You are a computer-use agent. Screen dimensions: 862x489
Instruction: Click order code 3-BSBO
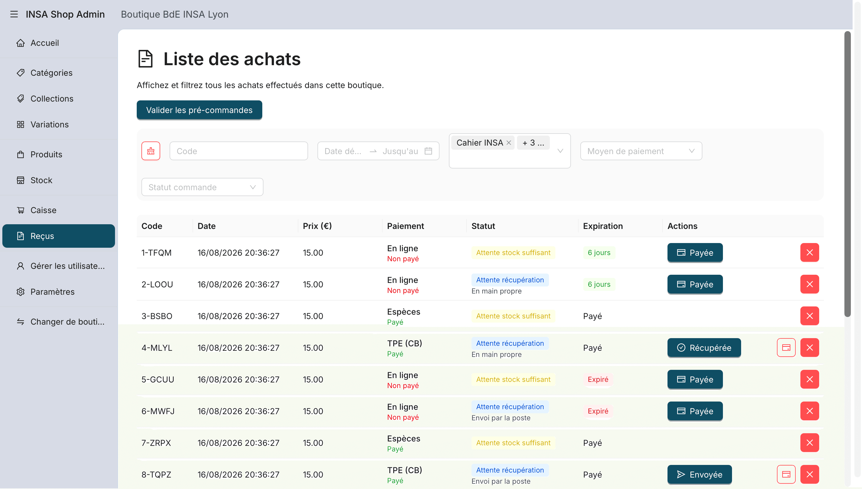point(157,316)
